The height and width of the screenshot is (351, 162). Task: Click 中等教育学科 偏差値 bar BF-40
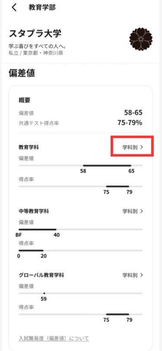[x=37, y=230]
